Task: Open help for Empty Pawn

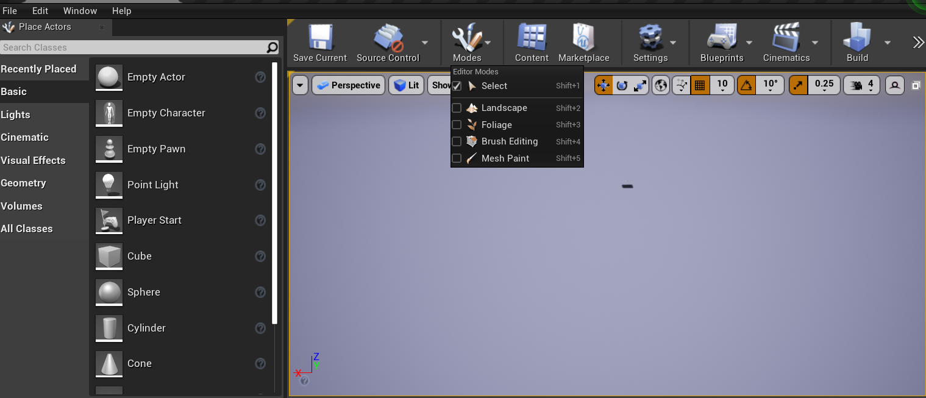Action: 260,149
